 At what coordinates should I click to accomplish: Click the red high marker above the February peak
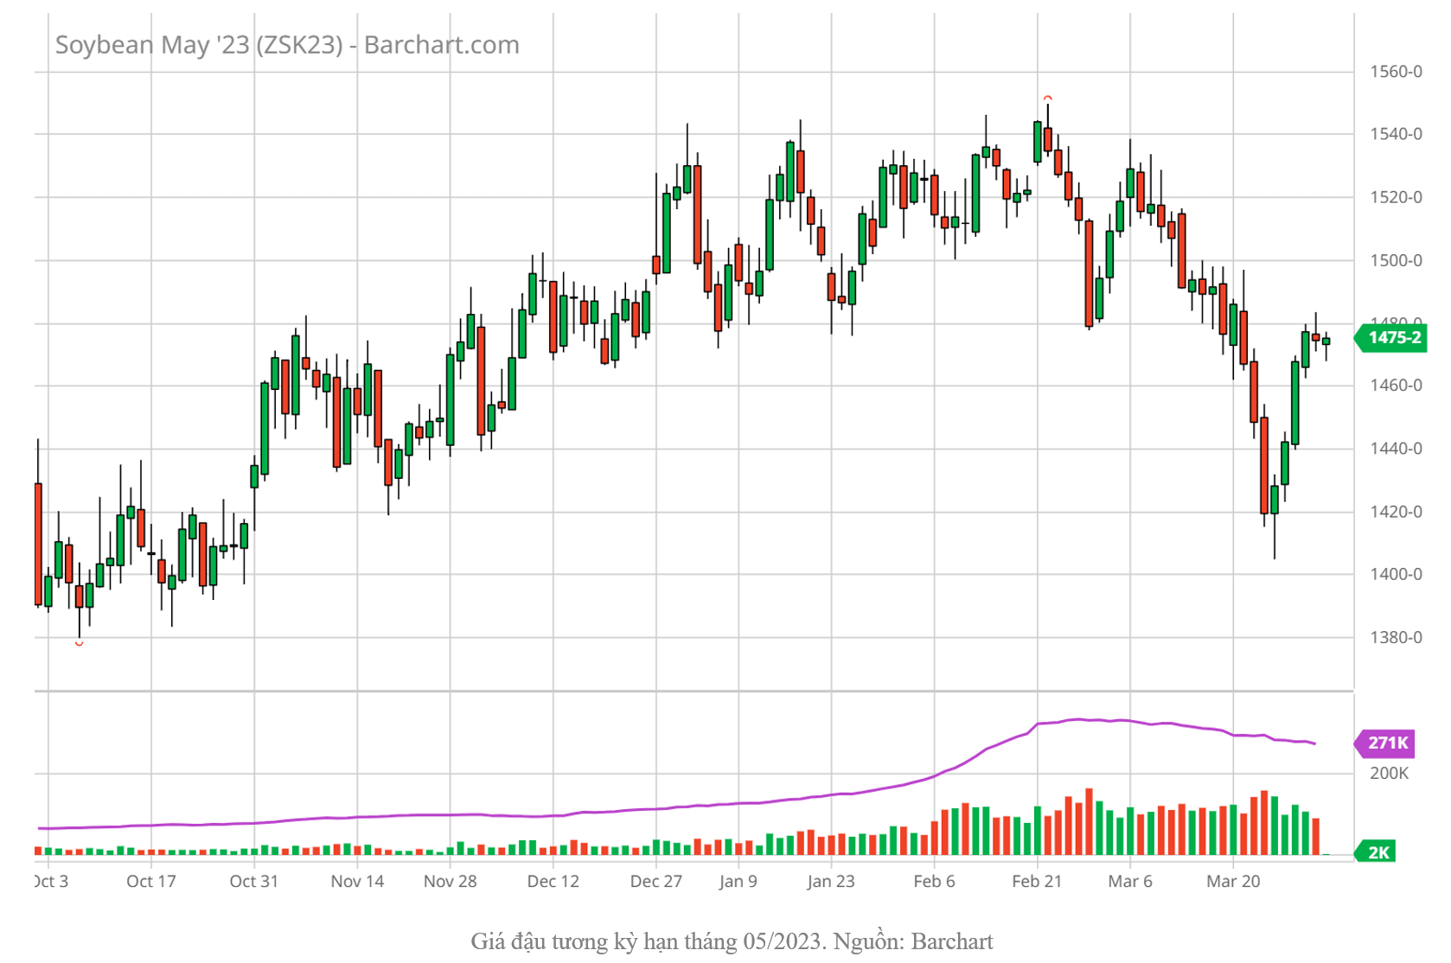[x=1048, y=98]
